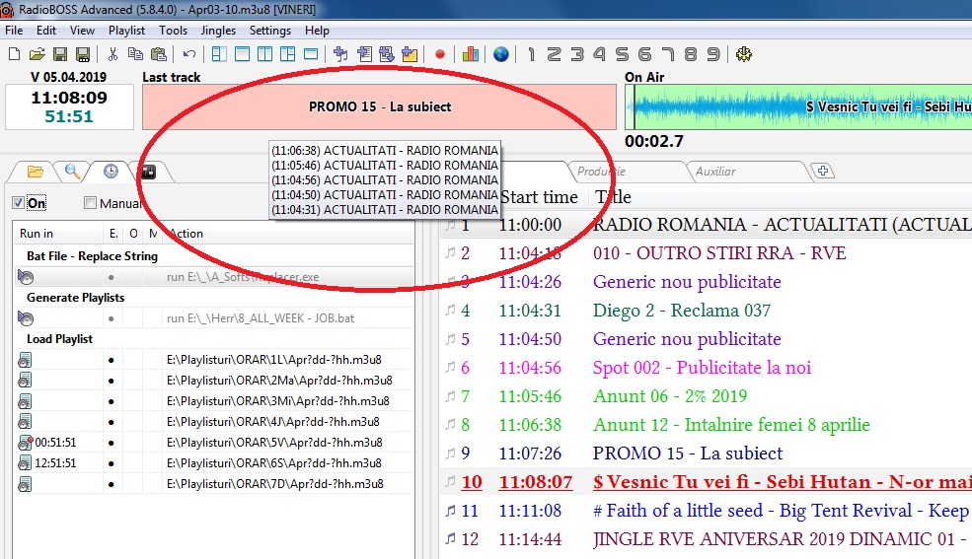This screenshot has width=972, height=559.
Task: Click the Title column header
Action: [613, 197]
